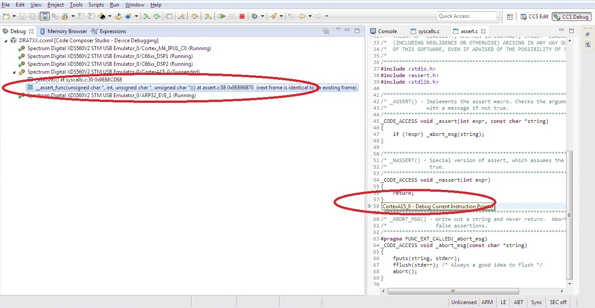Switch to the Console tab
This screenshot has height=308, width=595.
coord(384,31)
